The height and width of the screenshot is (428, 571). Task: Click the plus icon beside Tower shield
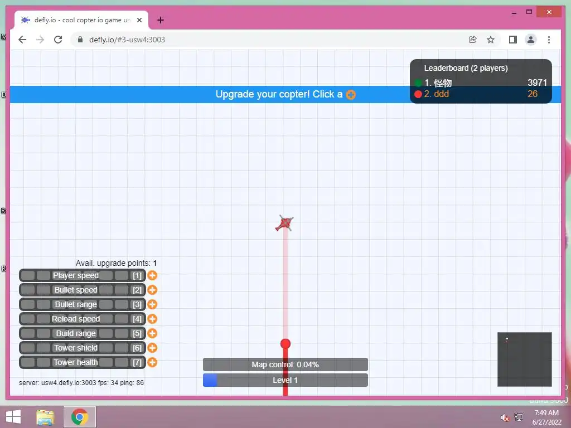click(152, 348)
